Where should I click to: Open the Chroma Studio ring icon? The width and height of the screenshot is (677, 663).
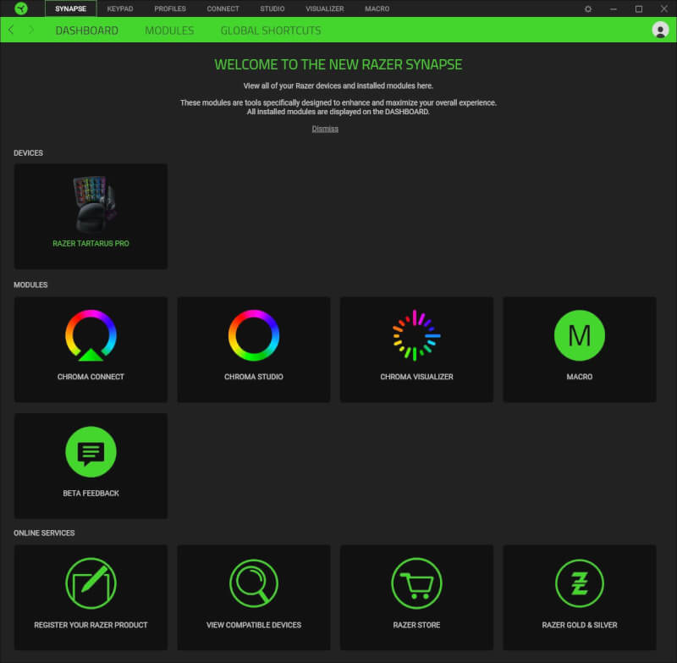pyautogui.click(x=253, y=335)
